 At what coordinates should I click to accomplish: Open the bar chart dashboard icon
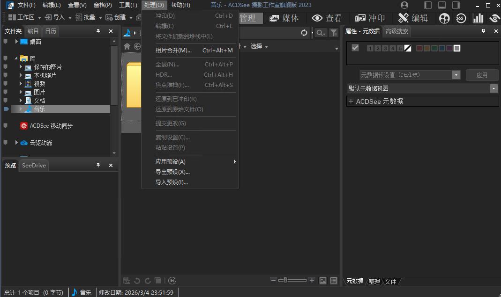click(478, 18)
